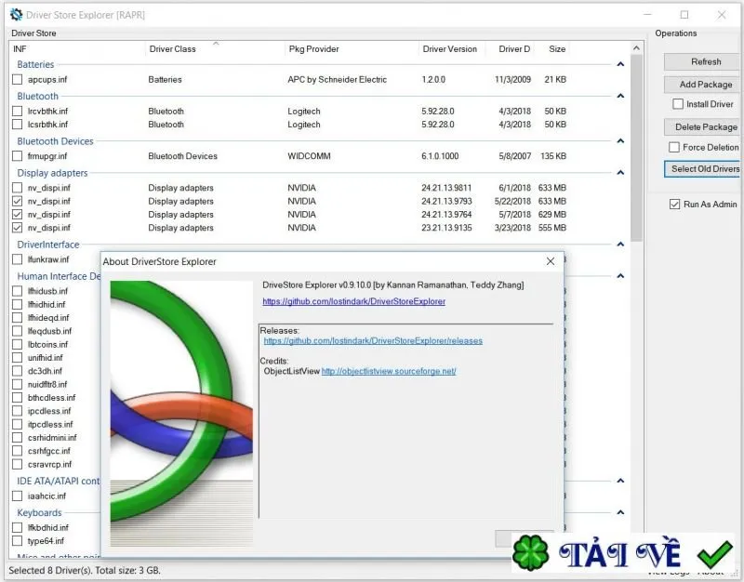
Task: Sort by the Pkg Provider column header
Action: click(352, 49)
